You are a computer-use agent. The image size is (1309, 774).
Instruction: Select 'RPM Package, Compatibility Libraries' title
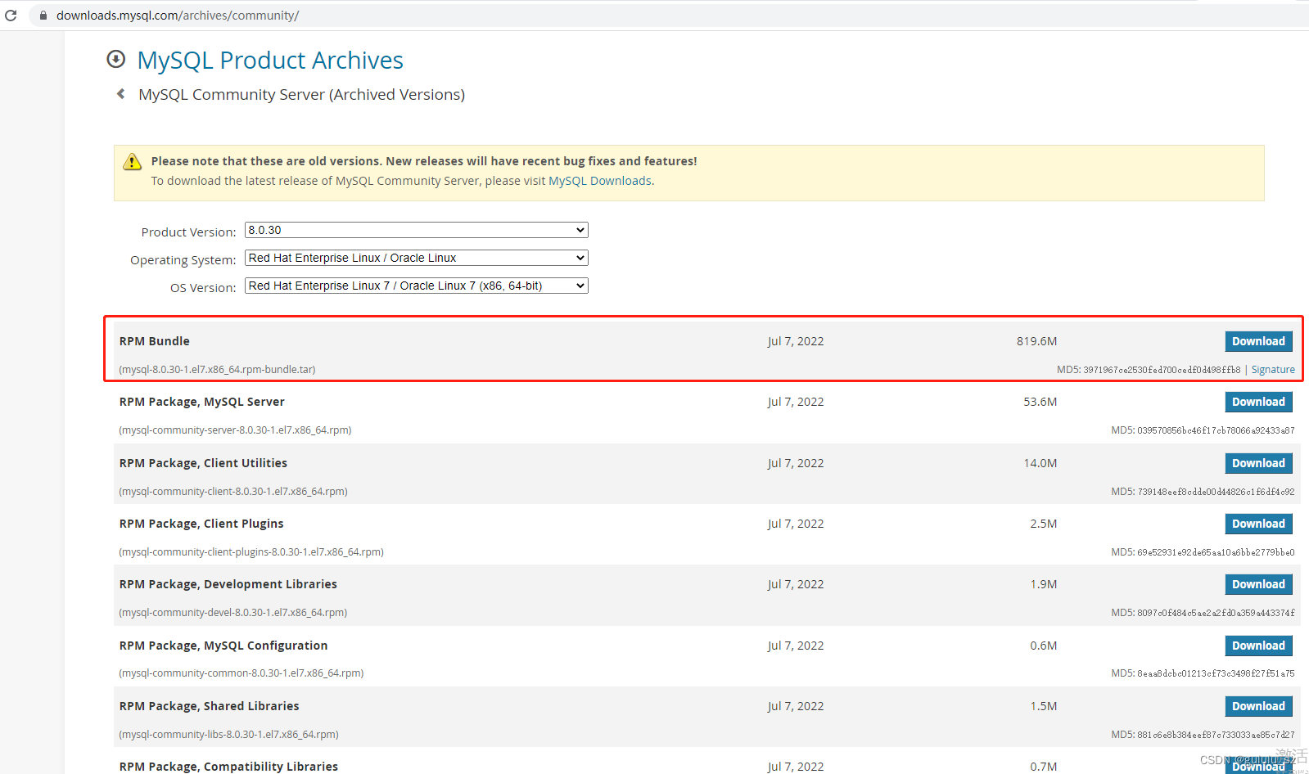click(228, 767)
